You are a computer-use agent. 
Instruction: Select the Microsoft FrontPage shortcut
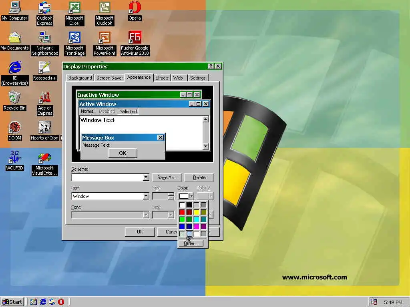pyautogui.click(x=74, y=44)
